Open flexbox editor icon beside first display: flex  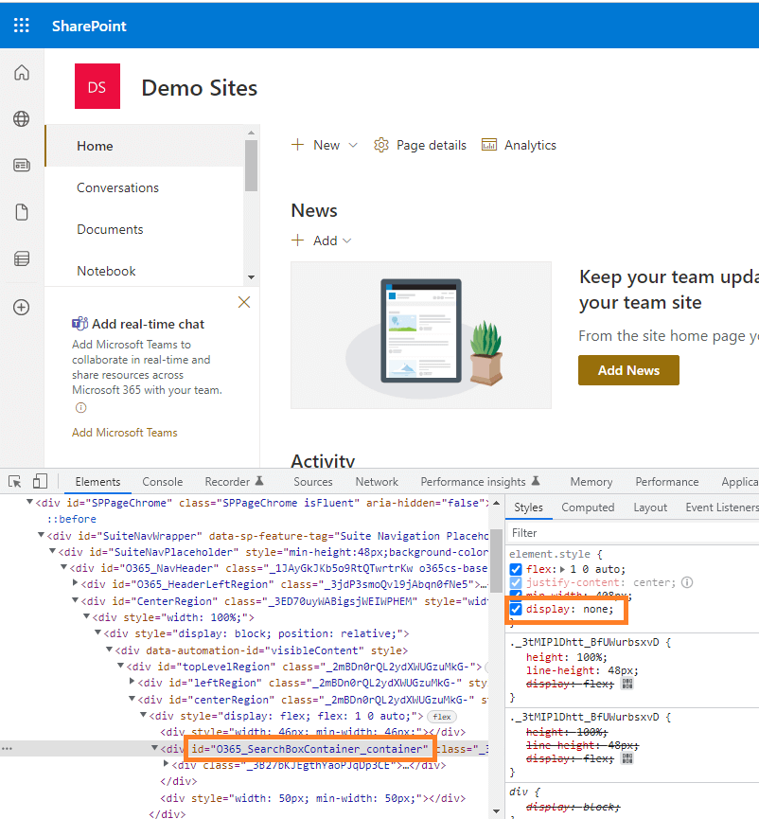point(627,684)
